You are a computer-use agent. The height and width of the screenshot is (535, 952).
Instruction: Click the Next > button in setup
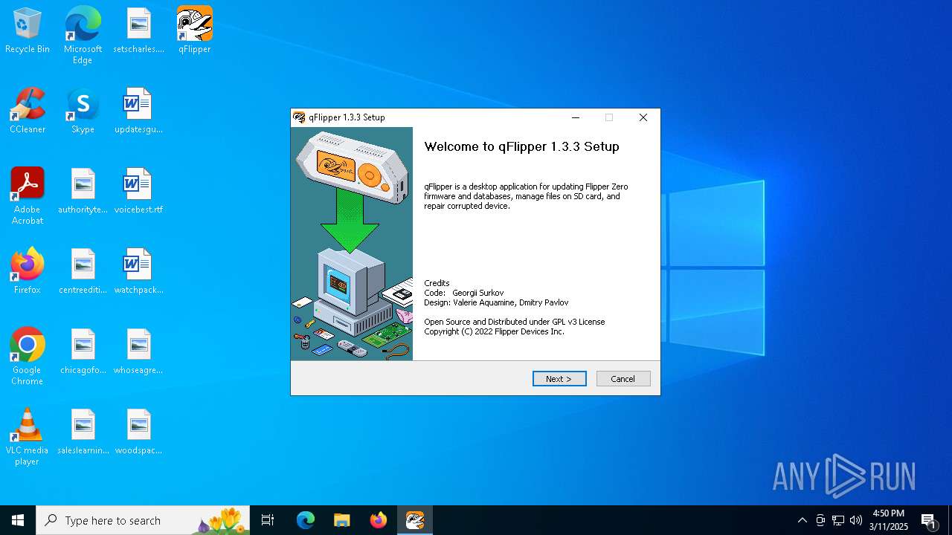click(x=559, y=379)
